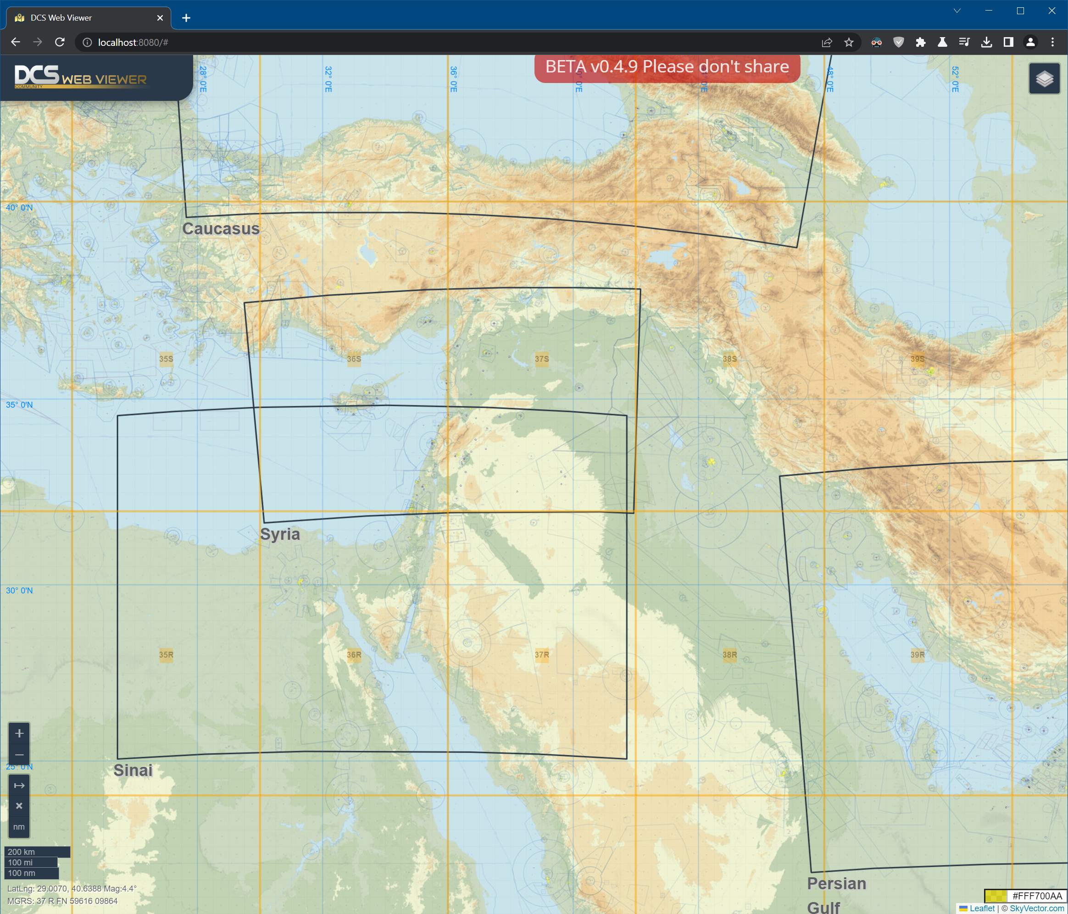Screen dimensions: 1068x914
Task: Click the BETA v0.4.9 banner
Action: click(x=667, y=67)
